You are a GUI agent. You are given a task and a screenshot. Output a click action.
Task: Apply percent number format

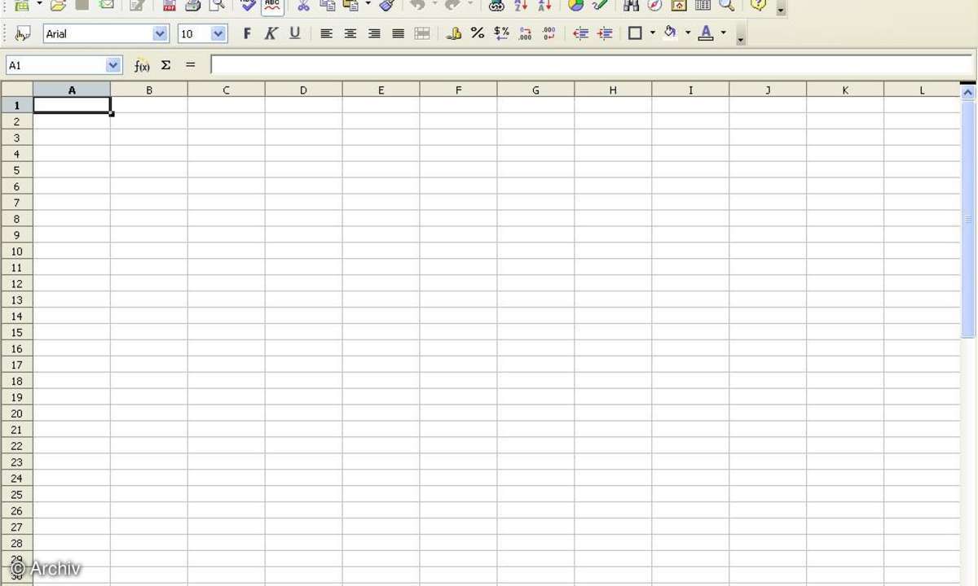478,33
